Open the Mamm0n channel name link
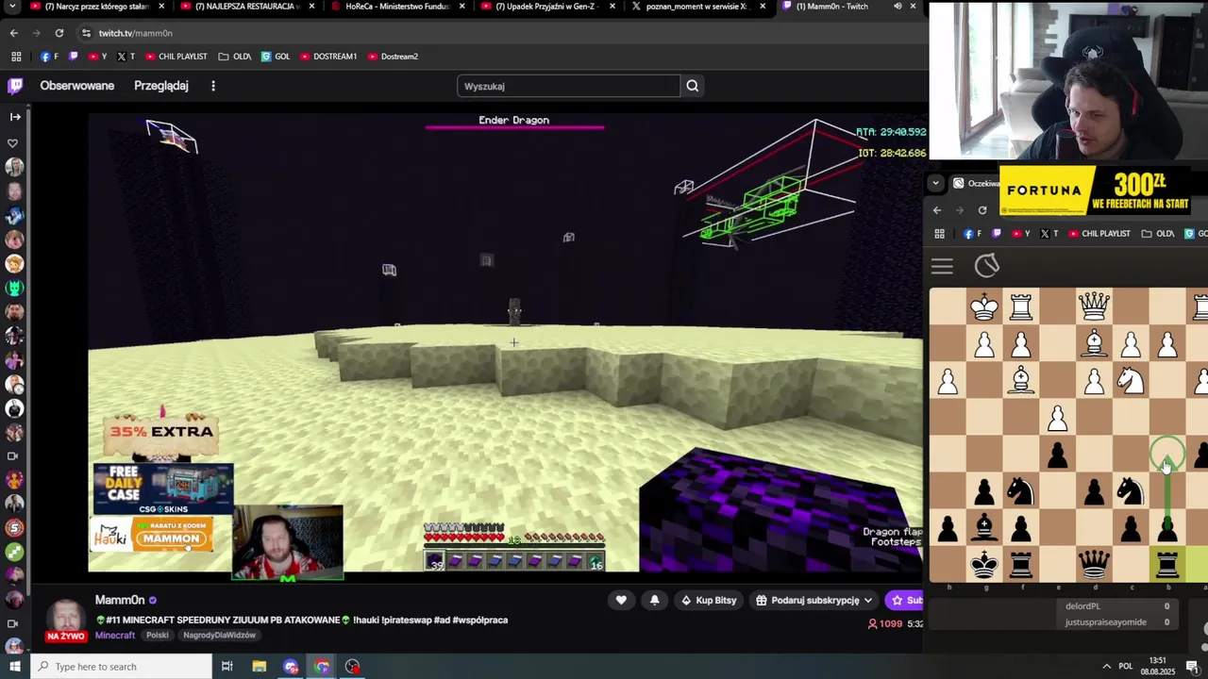The image size is (1208, 679). pos(120,600)
